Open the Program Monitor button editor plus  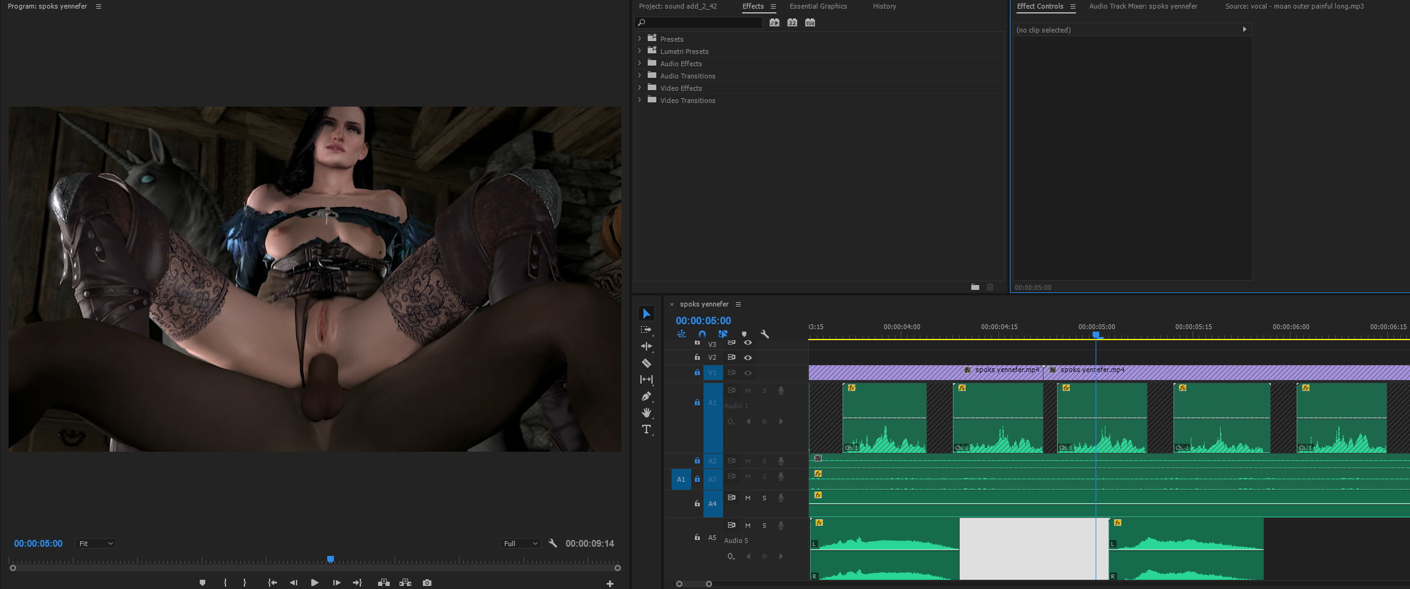pyautogui.click(x=610, y=583)
